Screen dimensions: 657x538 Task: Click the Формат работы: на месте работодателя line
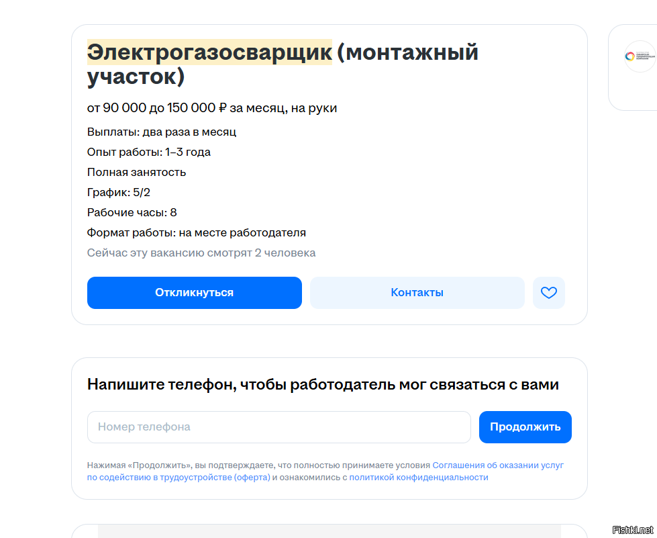pos(197,232)
